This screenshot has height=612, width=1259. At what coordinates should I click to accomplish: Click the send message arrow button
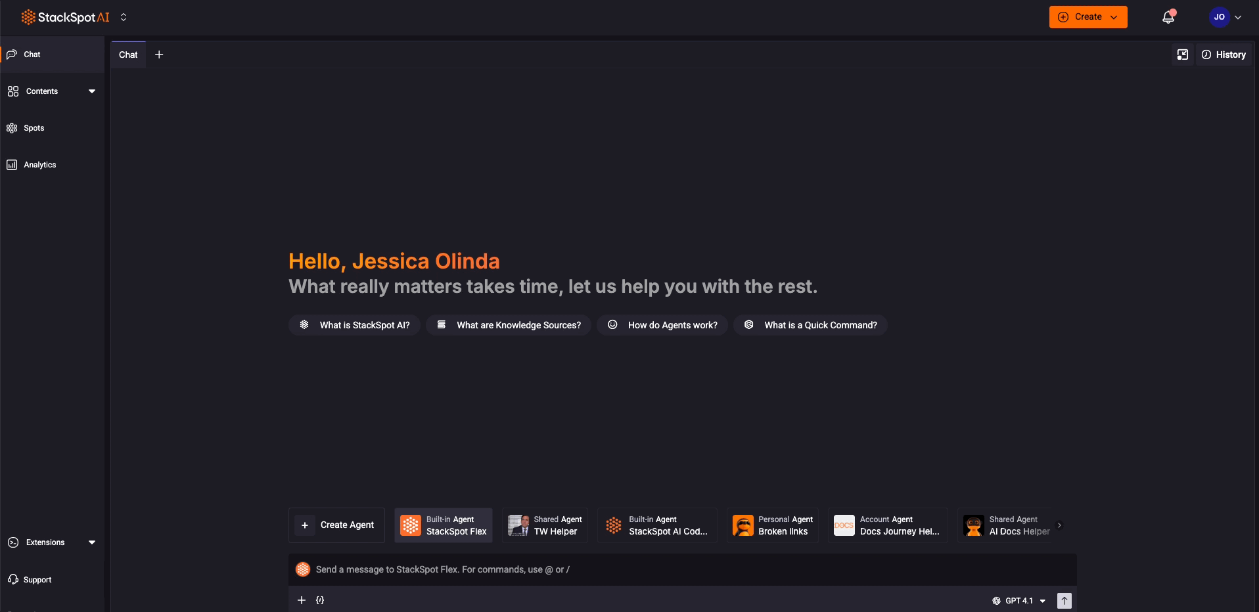click(x=1064, y=600)
